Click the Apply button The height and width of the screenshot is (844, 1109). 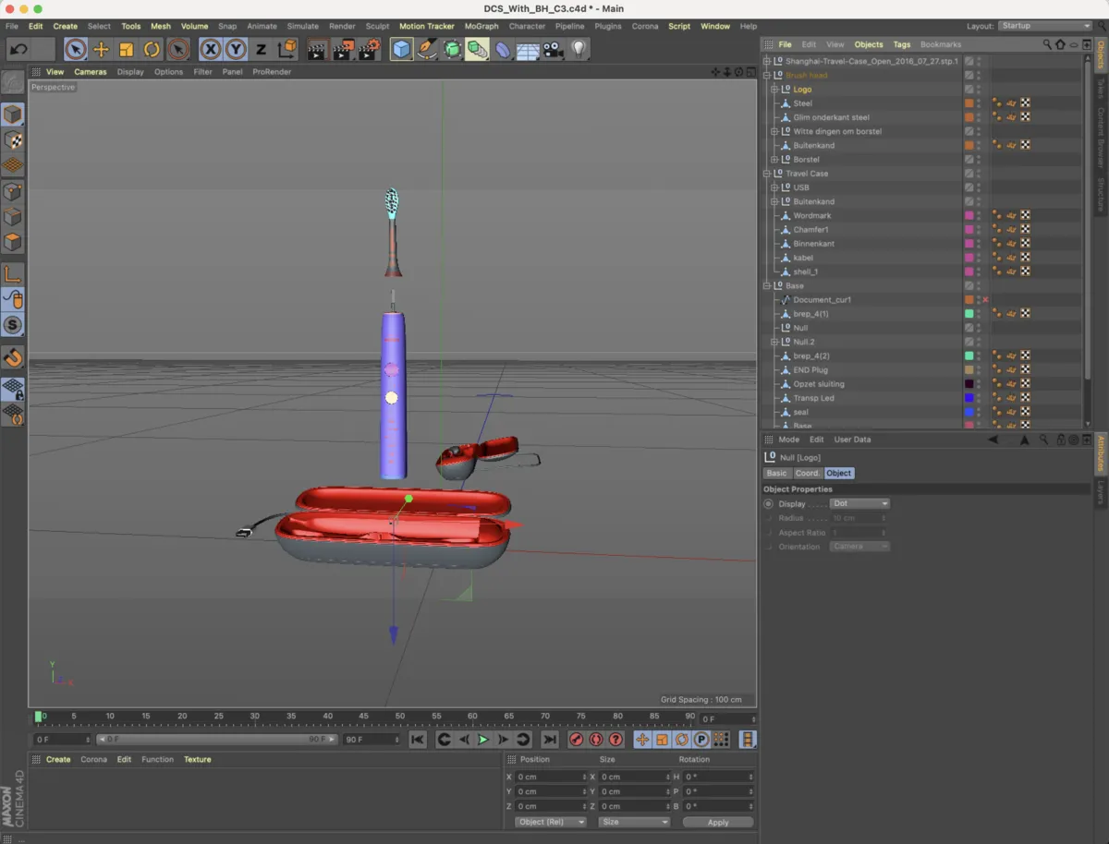pyautogui.click(x=717, y=822)
